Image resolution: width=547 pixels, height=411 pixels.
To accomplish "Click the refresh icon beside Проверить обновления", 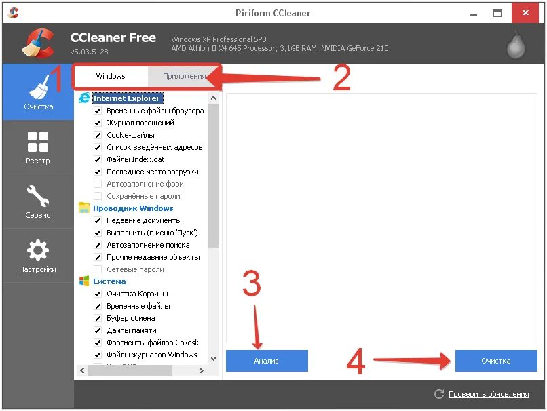I will click(x=439, y=394).
